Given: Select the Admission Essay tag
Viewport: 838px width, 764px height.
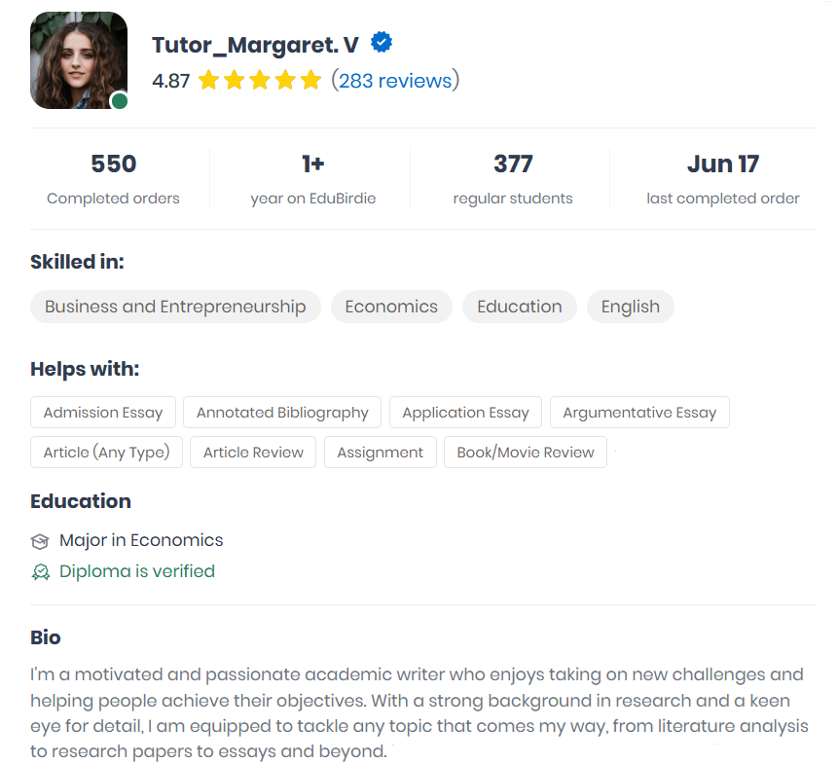Looking at the screenshot, I should pyautogui.click(x=103, y=412).
